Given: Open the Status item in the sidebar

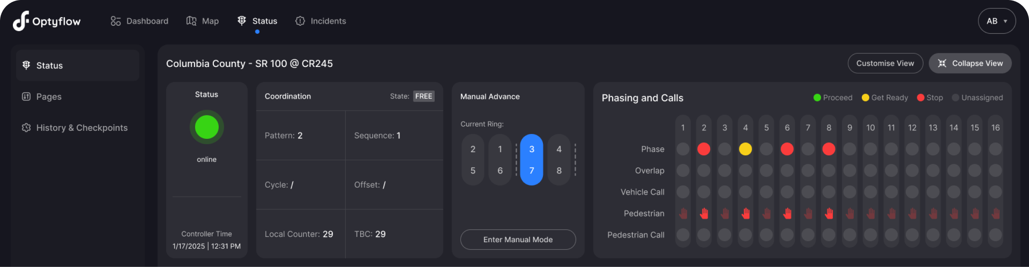Looking at the screenshot, I should pyautogui.click(x=78, y=66).
